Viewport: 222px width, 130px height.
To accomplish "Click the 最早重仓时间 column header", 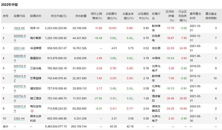I will coord(196,16).
